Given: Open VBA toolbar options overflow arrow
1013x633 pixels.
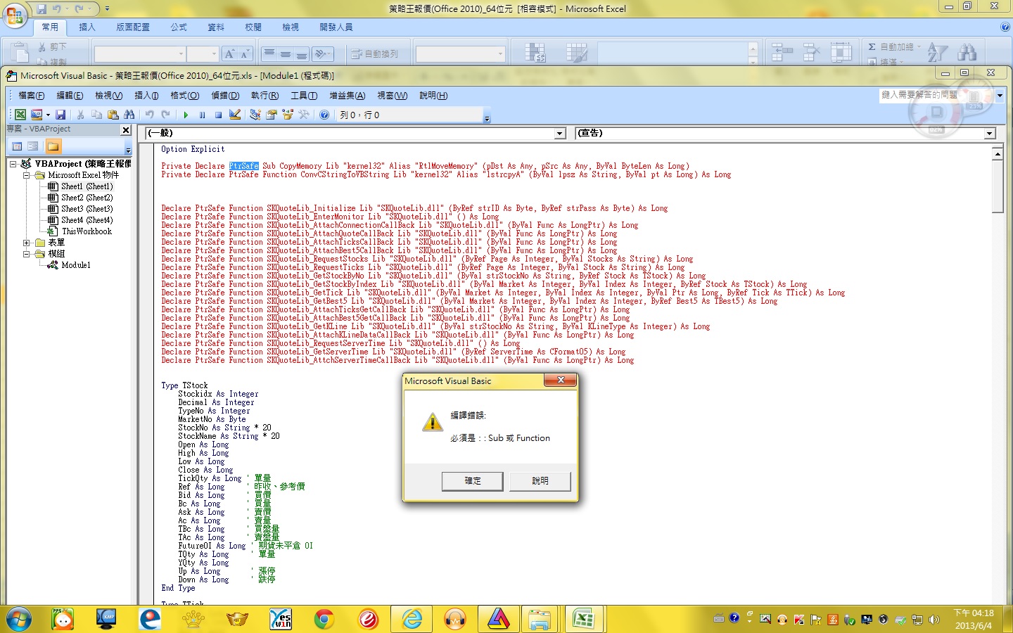Looking at the screenshot, I should 487,118.
